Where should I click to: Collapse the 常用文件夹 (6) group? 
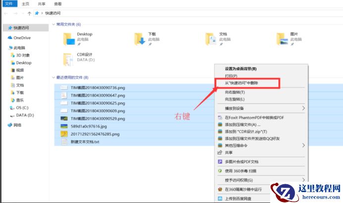click(54, 24)
